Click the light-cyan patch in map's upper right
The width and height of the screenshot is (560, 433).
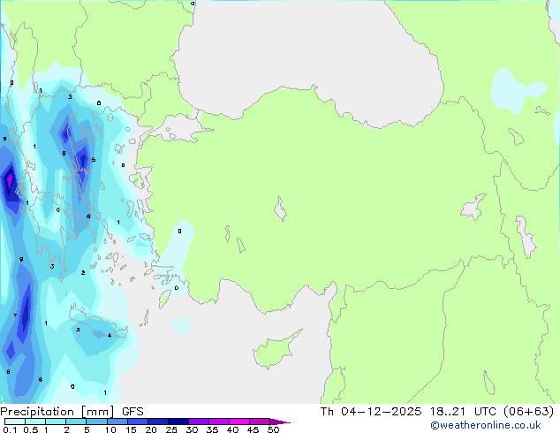coord(516,91)
